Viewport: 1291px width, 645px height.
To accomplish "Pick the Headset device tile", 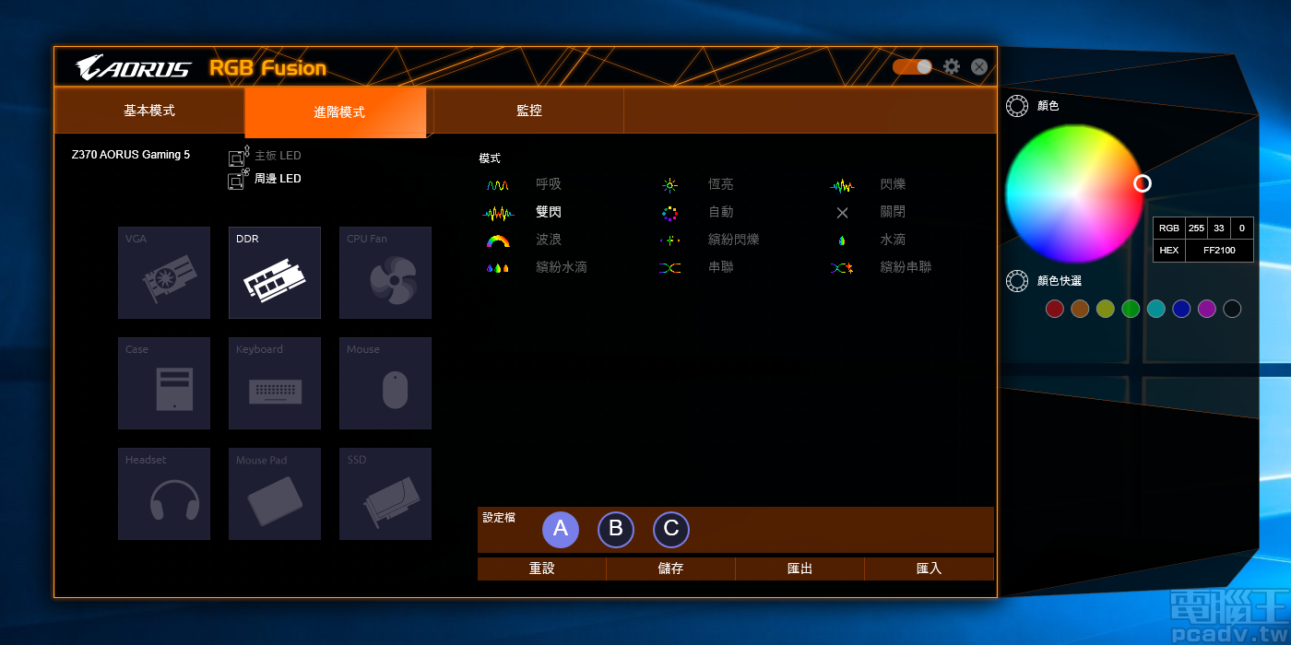I will point(163,494).
